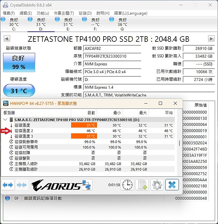Click the HWiNFO sensor list scrollbar thumb
Screen dimensions: 218x224
pos(180,143)
